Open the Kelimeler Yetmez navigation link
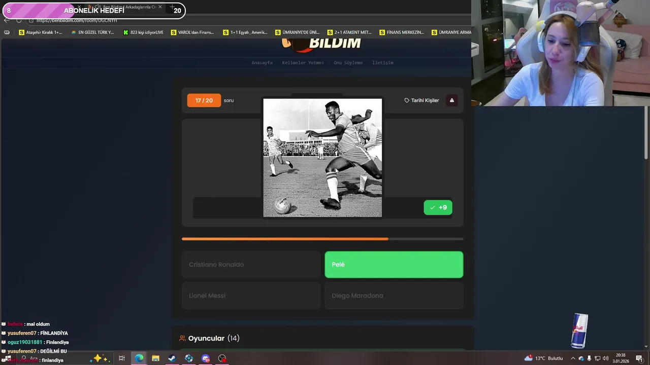 pyautogui.click(x=303, y=63)
